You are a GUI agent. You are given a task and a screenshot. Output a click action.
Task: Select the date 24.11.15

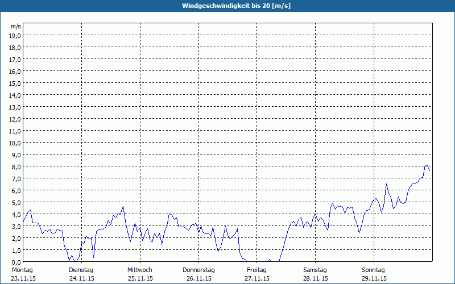(82, 278)
